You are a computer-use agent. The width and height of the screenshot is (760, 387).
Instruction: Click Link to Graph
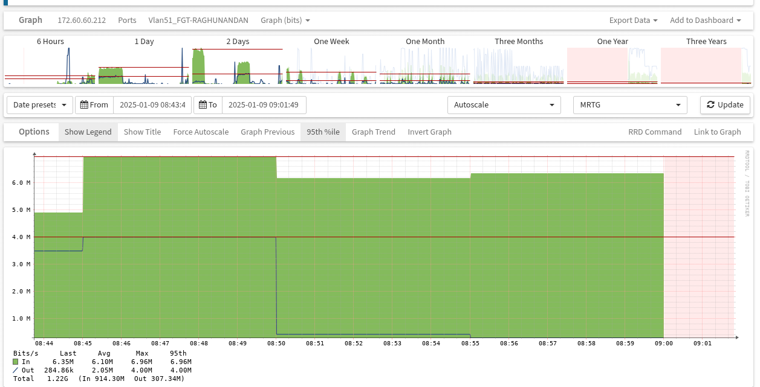point(717,132)
